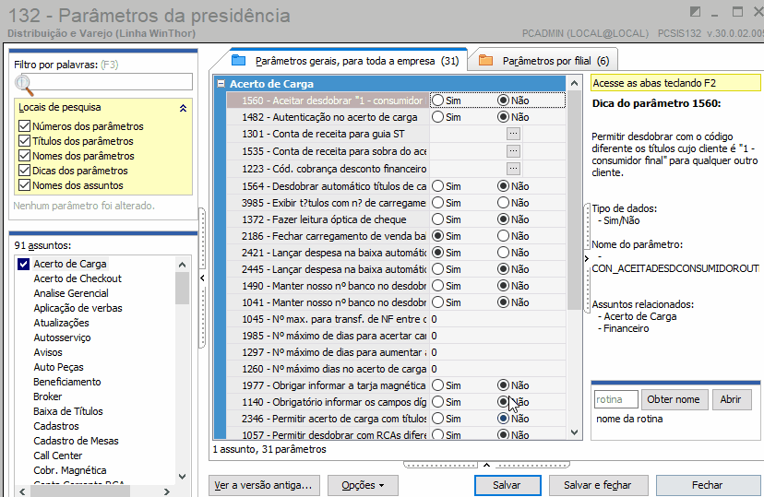Select Broker subject in list
This screenshot has width=764, height=497.
point(48,396)
